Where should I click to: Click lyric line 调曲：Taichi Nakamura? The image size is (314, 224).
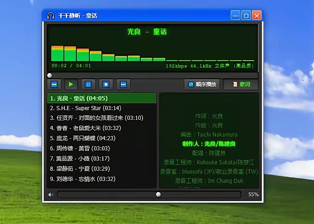coord(209,135)
